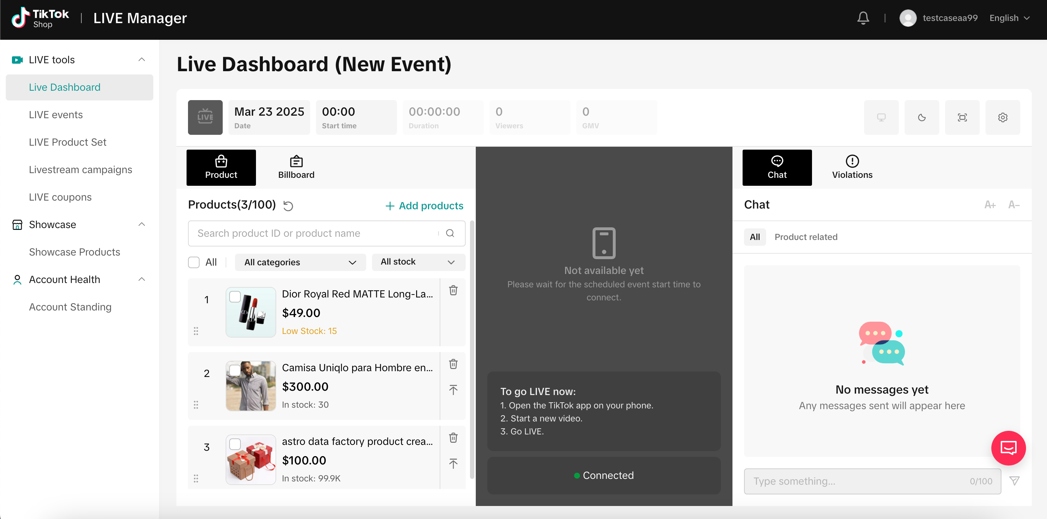
Task: Click the search magnifier icon
Action: click(450, 233)
